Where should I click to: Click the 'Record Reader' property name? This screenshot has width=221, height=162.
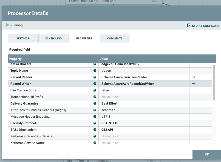coord(21,77)
